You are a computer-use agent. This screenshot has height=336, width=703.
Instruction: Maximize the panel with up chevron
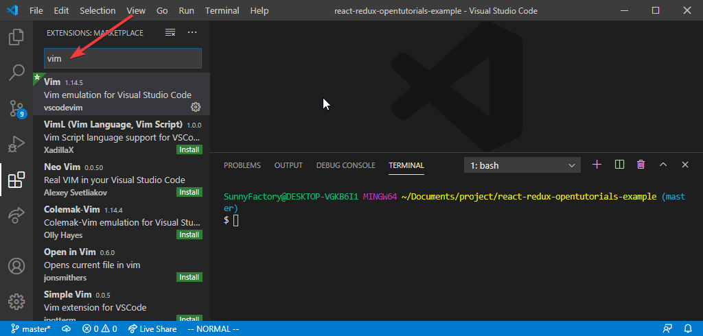point(663,165)
